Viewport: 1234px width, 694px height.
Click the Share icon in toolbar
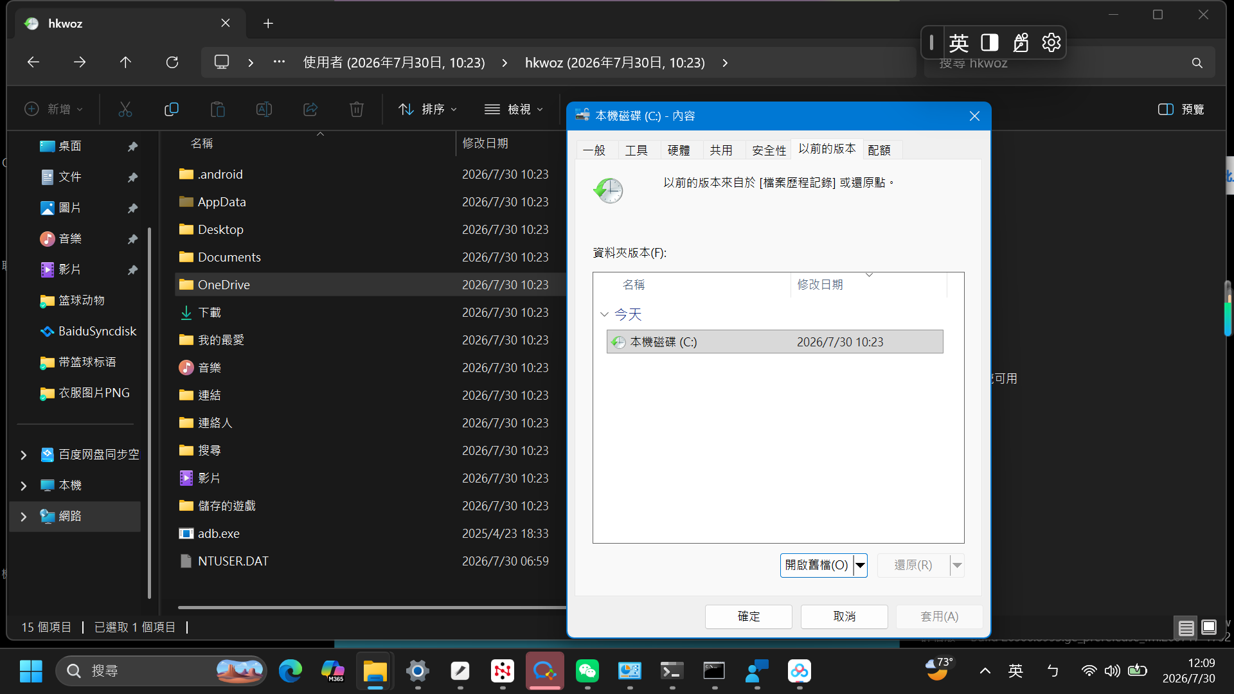click(x=310, y=109)
